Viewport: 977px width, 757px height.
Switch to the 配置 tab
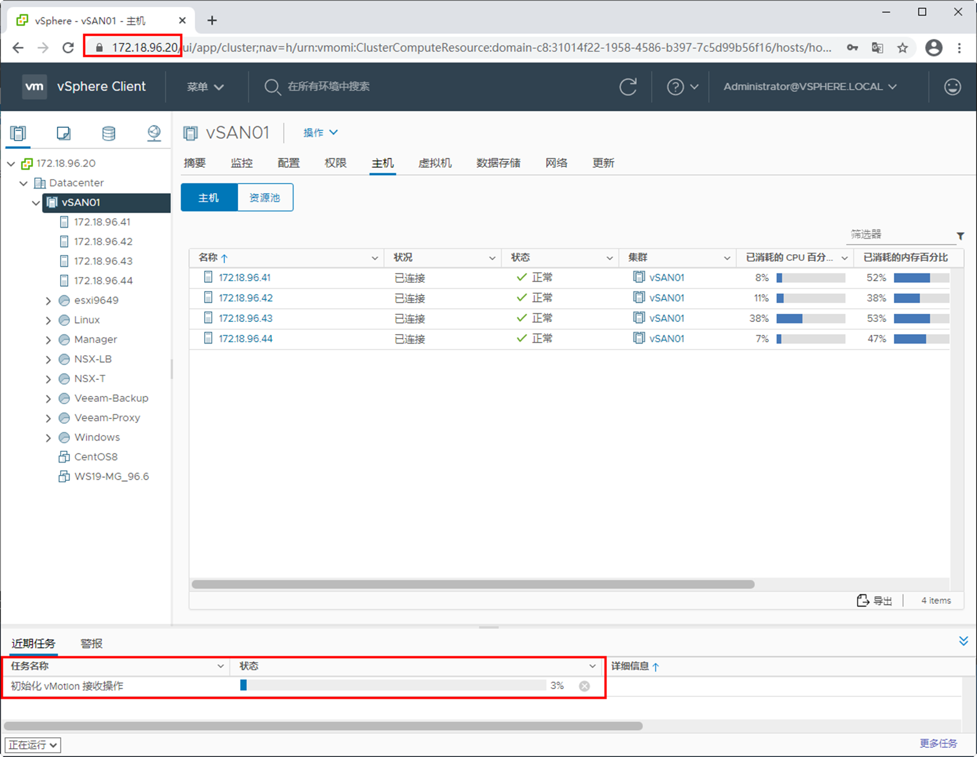289,163
